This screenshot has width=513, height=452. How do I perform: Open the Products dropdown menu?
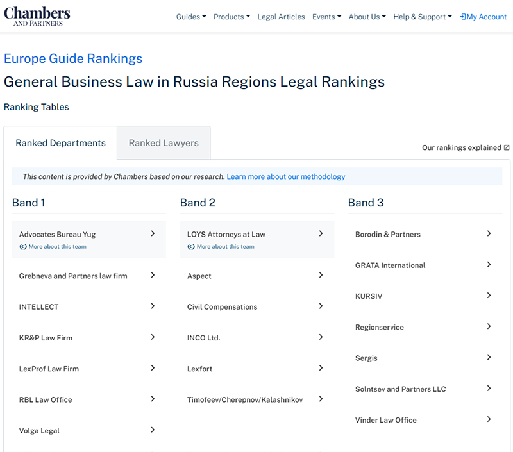coord(231,17)
